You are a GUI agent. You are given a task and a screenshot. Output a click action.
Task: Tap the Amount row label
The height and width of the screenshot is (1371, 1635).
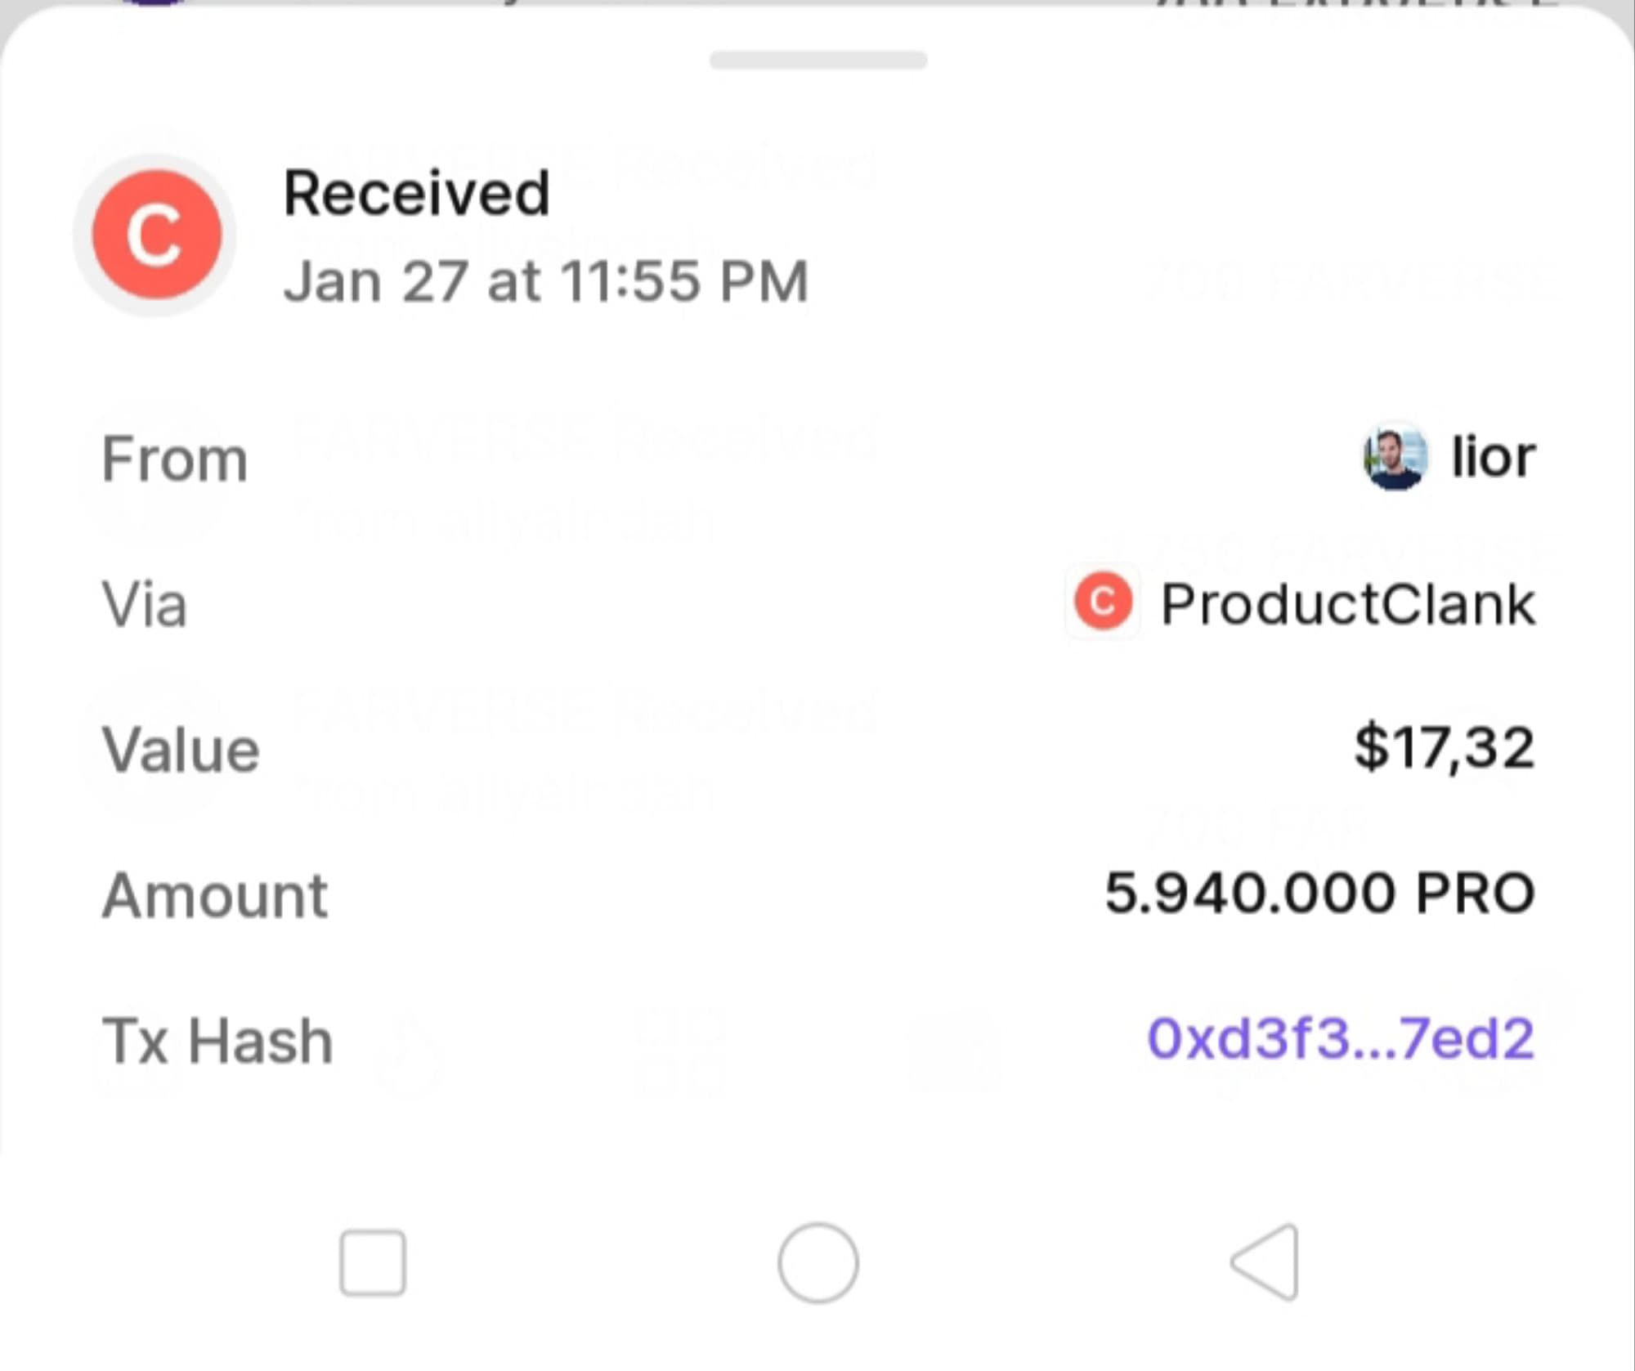(215, 895)
